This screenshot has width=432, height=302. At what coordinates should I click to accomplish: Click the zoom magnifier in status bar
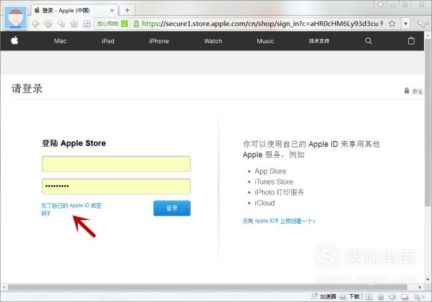click(417, 297)
